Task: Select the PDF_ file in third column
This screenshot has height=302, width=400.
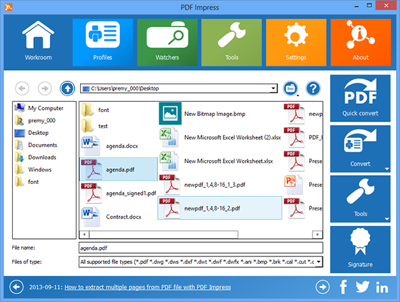Action: click(303, 137)
